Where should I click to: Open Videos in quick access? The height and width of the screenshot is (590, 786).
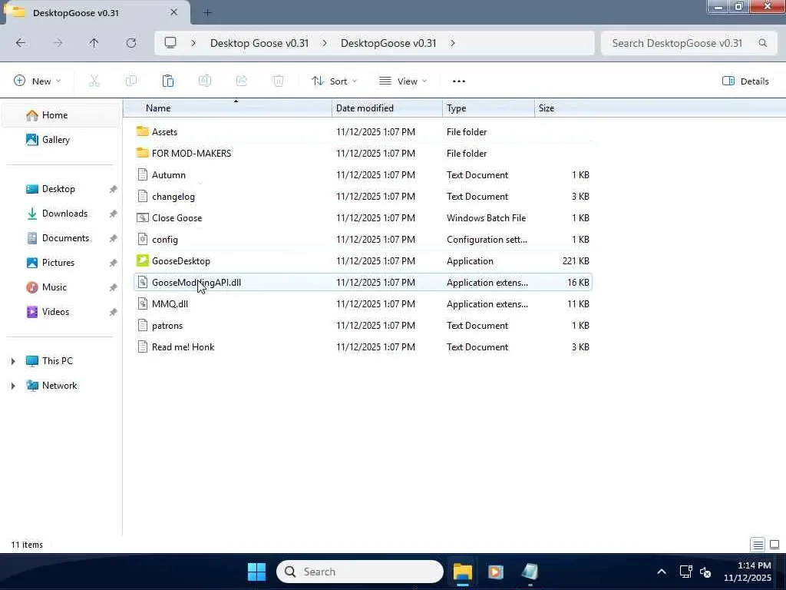pos(61,312)
